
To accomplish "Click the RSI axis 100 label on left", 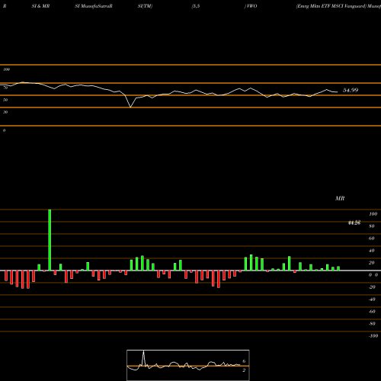I will (x=6, y=69).
